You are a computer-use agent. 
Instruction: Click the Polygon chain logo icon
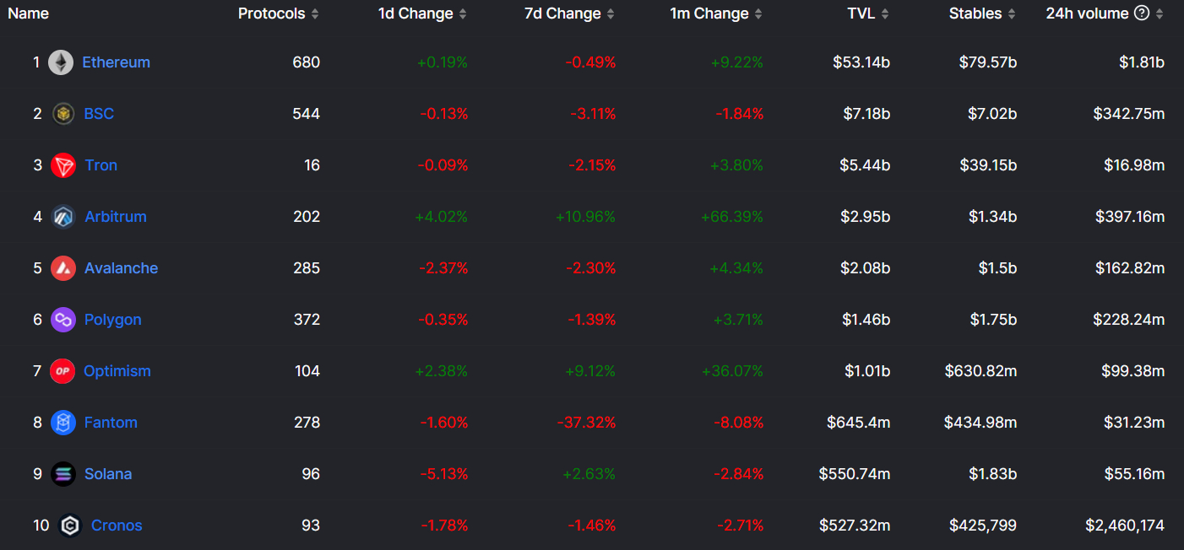(x=63, y=320)
